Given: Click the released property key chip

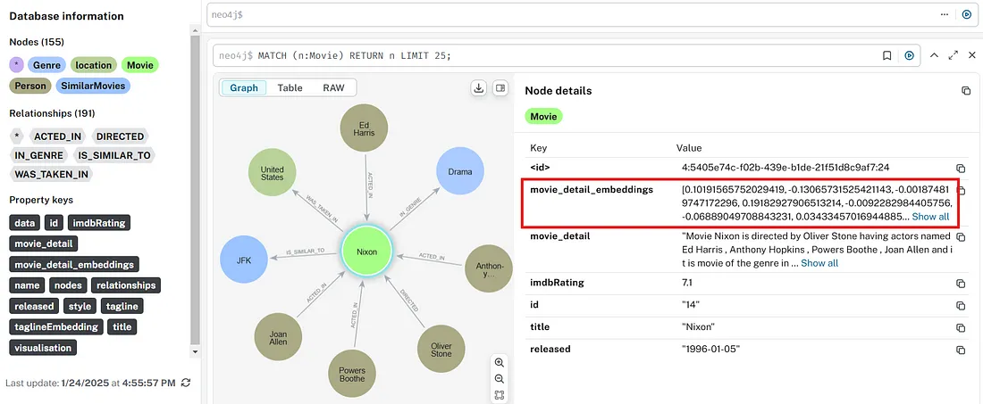Looking at the screenshot, I should 35,307.
